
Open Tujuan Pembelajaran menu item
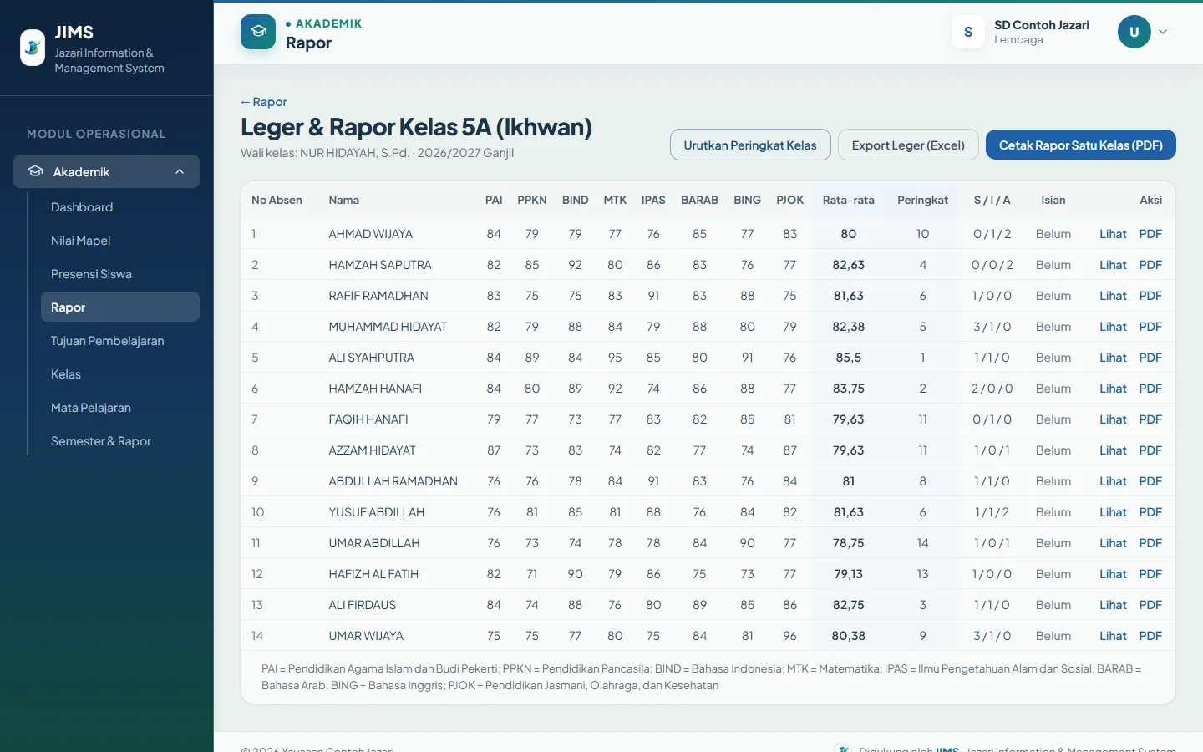coord(120,341)
